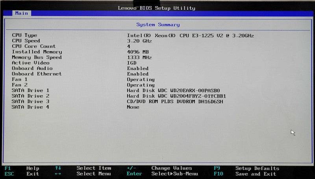Click the 'SATA Drive 2' label
Screen dimensions: 315x179
pos(30,96)
